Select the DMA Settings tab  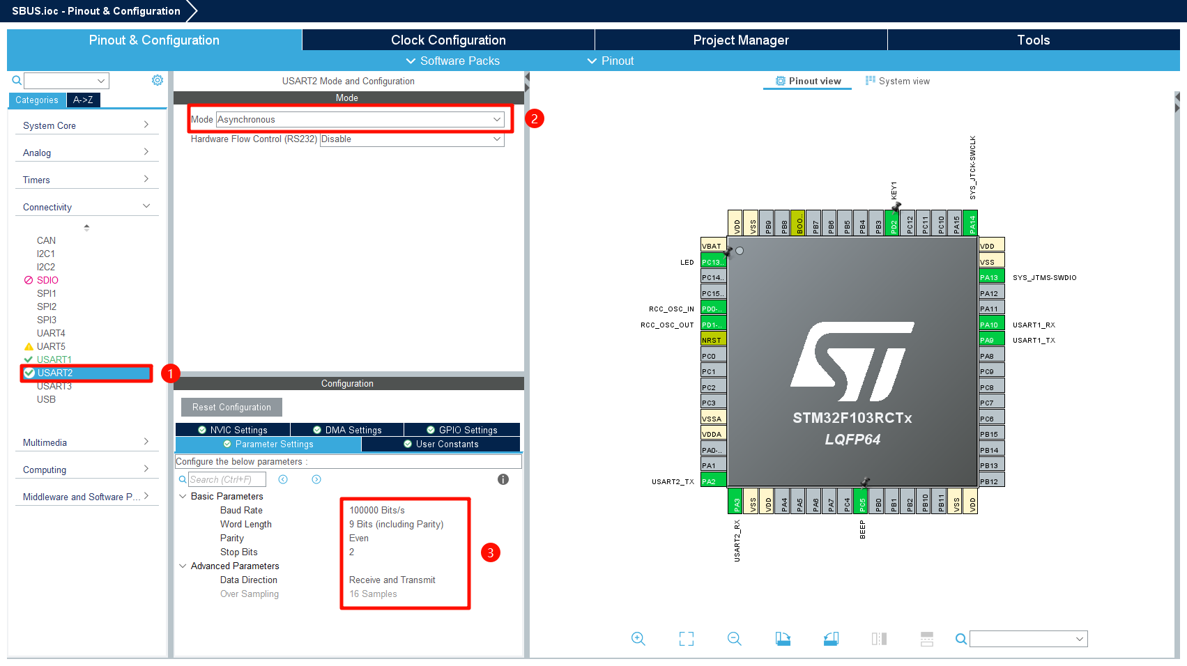pos(347,430)
